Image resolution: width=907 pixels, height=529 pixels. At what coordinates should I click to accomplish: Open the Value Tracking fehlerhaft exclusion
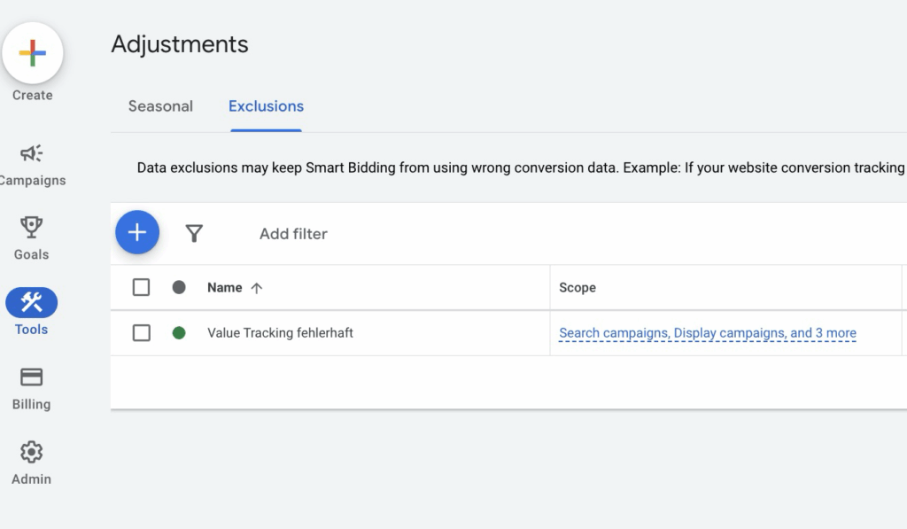280,333
